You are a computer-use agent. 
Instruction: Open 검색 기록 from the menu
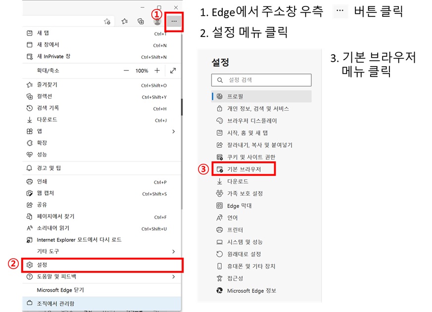101,108
